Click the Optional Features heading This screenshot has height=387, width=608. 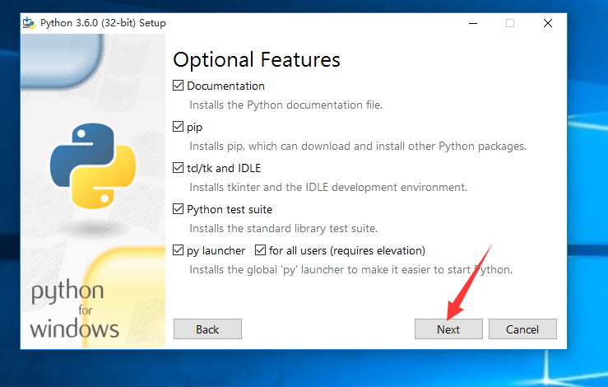click(257, 60)
